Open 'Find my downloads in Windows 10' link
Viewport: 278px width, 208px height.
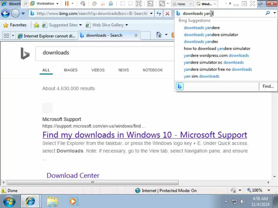(145, 135)
